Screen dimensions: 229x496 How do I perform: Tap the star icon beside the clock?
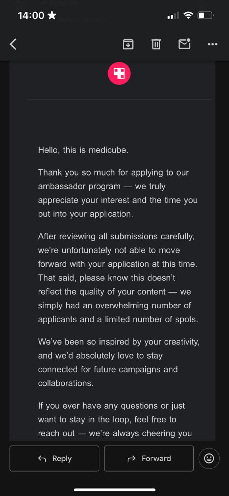coord(52,15)
